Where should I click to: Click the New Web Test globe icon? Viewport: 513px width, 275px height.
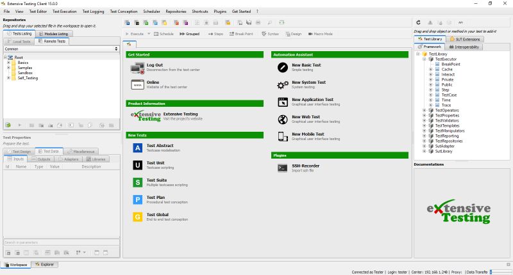(283, 120)
